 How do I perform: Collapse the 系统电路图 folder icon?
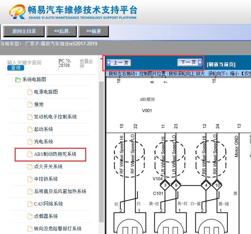(18, 80)
